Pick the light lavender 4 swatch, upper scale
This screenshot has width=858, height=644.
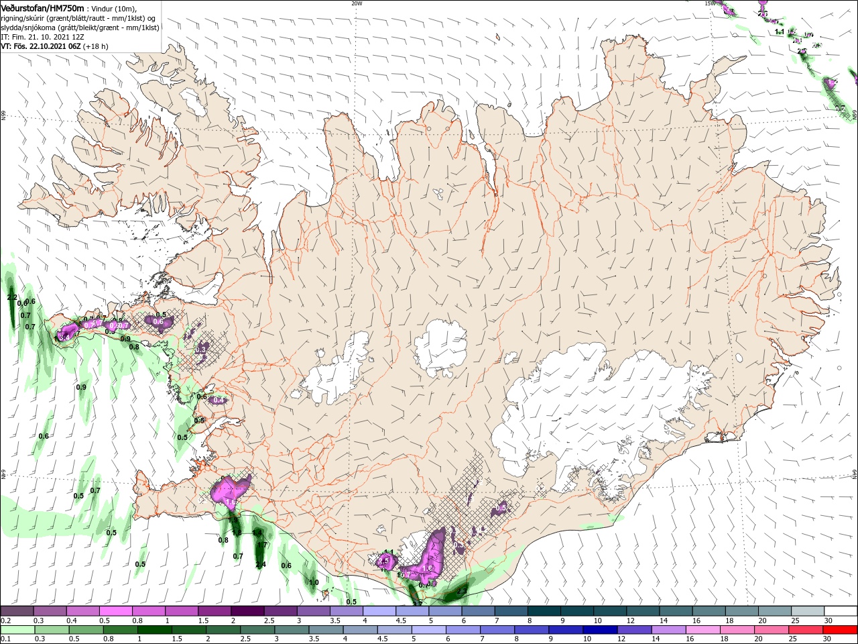point(378,611)
